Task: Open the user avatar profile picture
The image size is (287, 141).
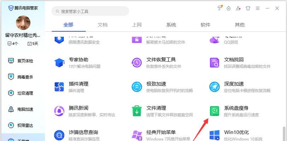Action: coord(23,23)
